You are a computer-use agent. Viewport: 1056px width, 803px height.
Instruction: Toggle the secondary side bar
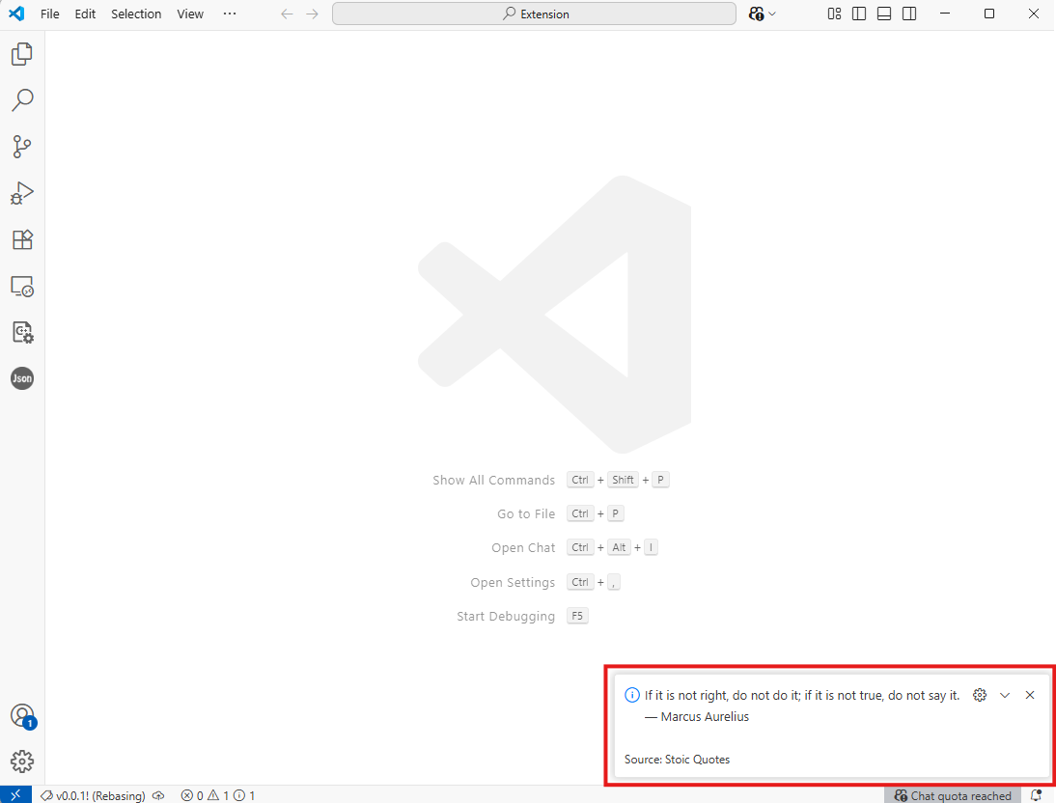point(909,14)
